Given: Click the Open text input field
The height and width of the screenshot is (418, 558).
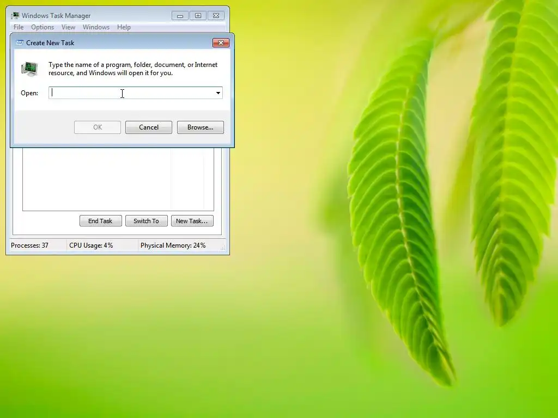Looking at the screenshot, I should (x=131, y=93).
